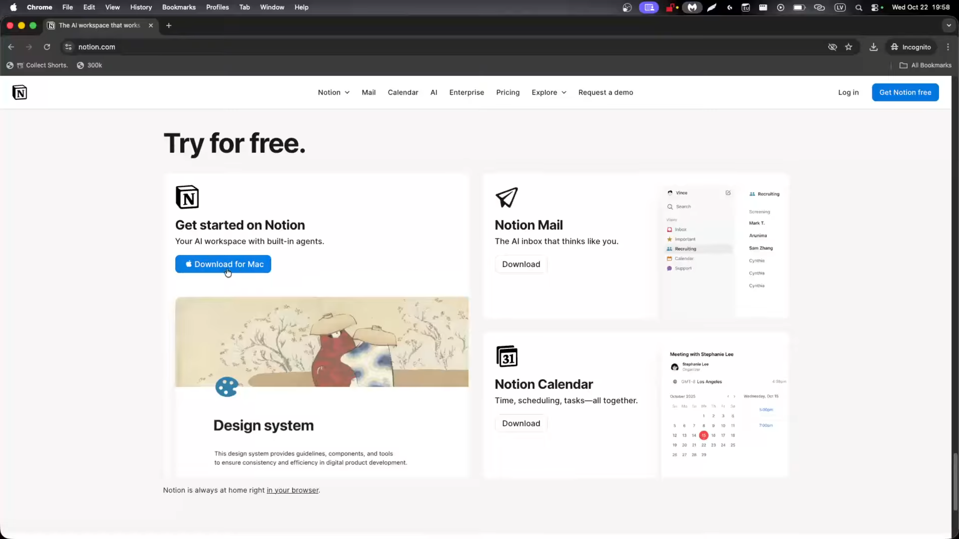The width and height of the screenshot is (959, 539).
Task: Open the View menu
Action: 112,7
